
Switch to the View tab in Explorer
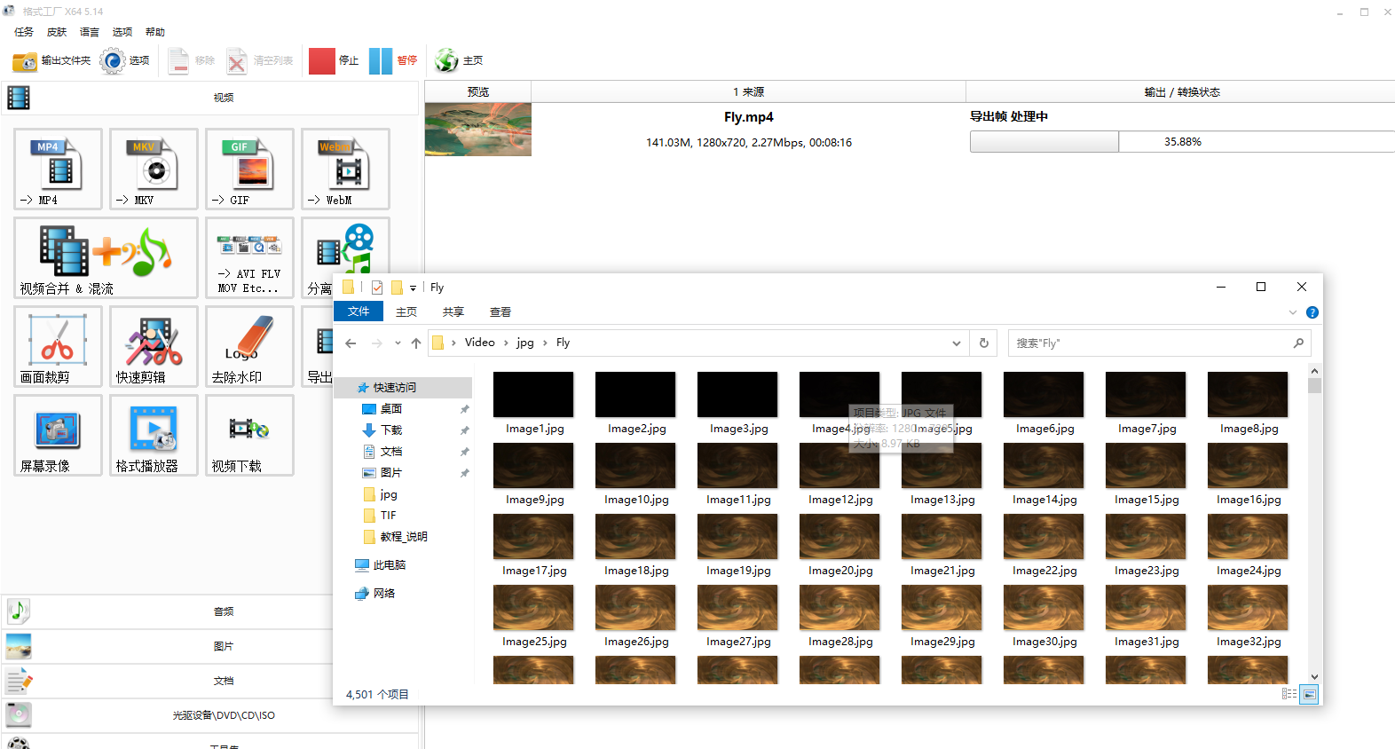click(x=500, y=312)
